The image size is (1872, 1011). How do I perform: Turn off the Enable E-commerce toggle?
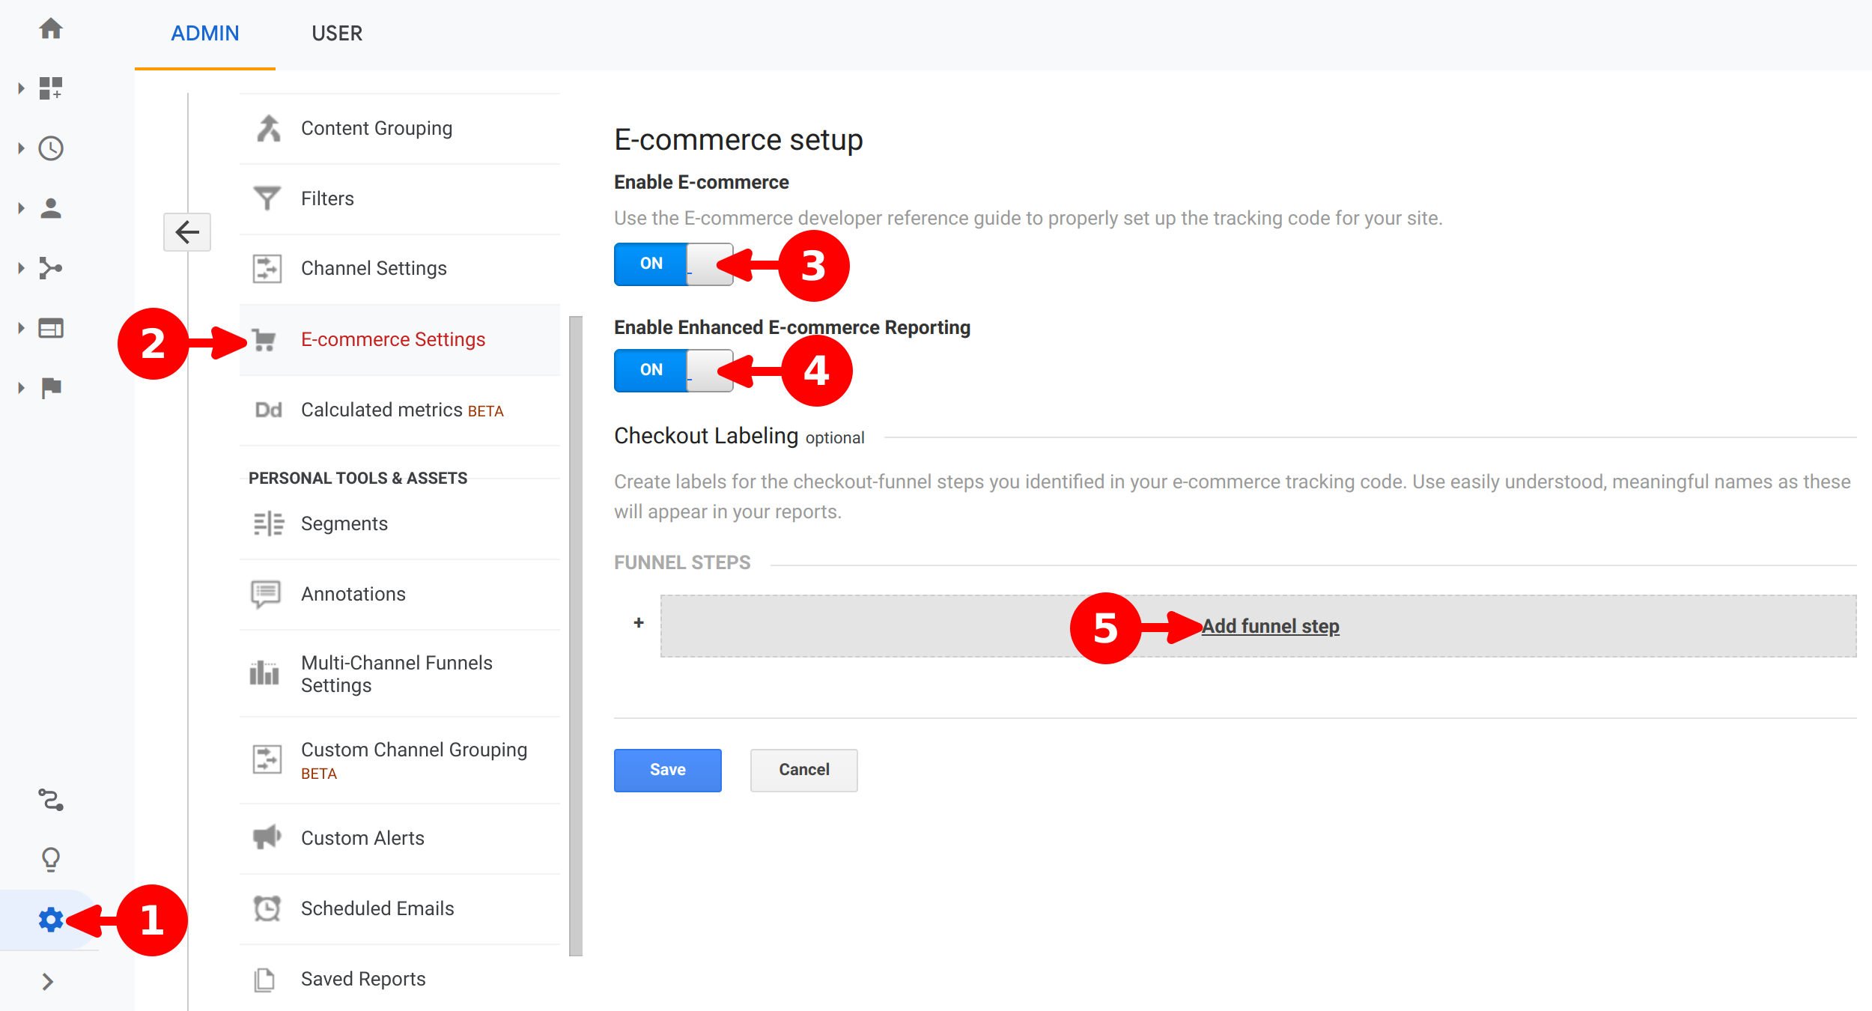tap(672, 264)
